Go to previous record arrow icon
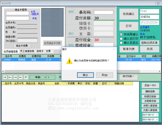Screen dimensions: 162x125 click(10, 77)
